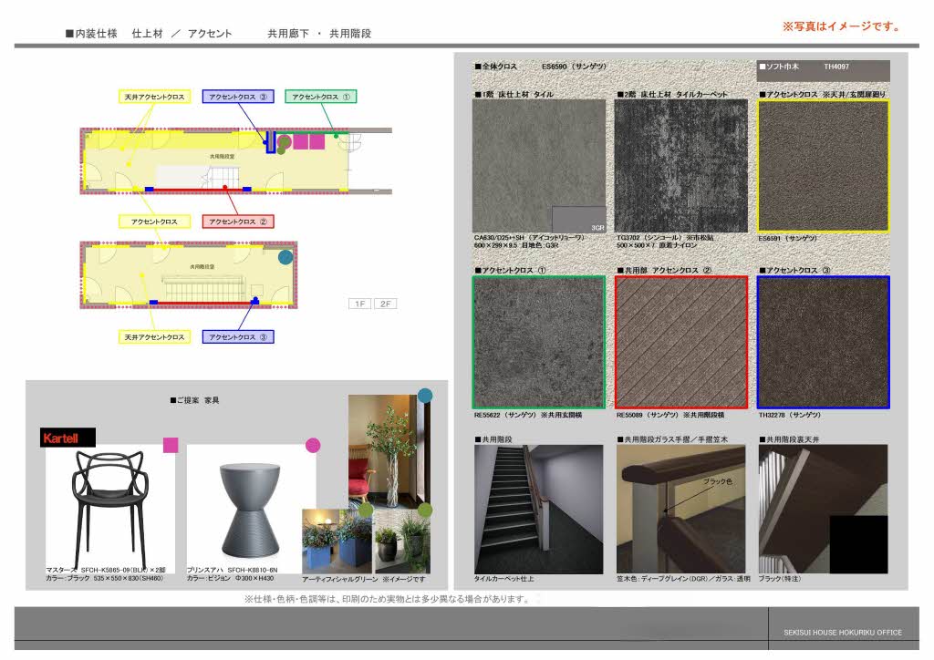Image resolution: width=934 pixels, height=660 pixels.
Task: Click the blue アクセントクロス ③ label below the 2F plan
Action: point(238,337)
